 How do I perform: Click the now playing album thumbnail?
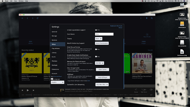[x=62, y=90]
